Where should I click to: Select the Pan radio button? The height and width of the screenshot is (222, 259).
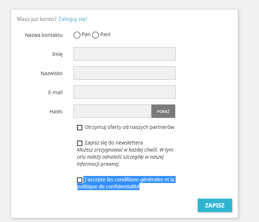(x=77, y=35)
